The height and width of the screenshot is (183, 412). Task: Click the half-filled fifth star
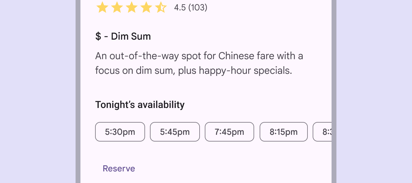[161, 8]
